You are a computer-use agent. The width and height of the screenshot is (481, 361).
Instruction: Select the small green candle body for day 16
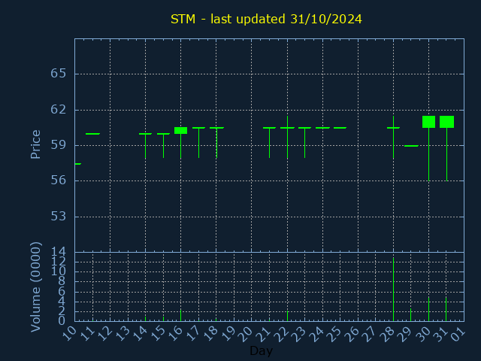(180, 130)
